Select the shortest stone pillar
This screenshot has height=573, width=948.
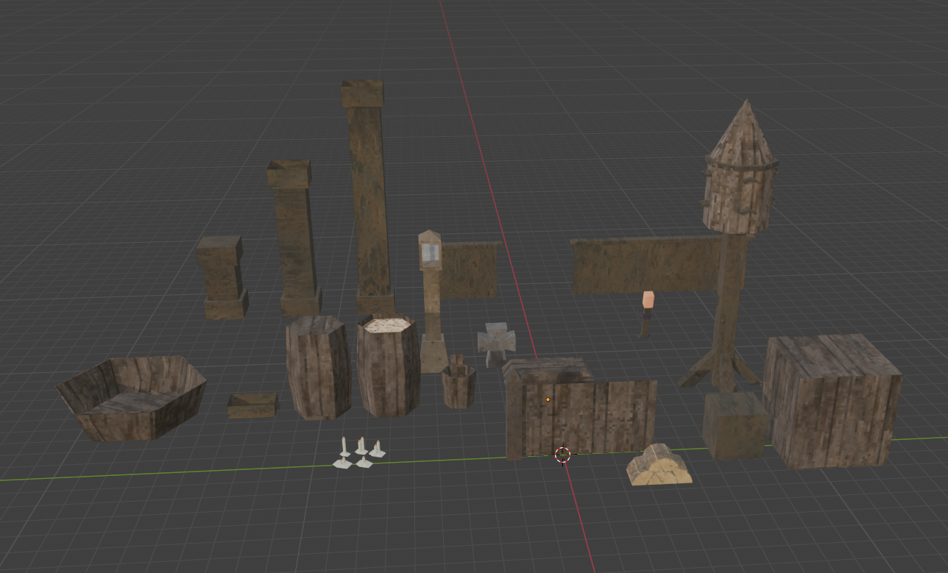222,278
